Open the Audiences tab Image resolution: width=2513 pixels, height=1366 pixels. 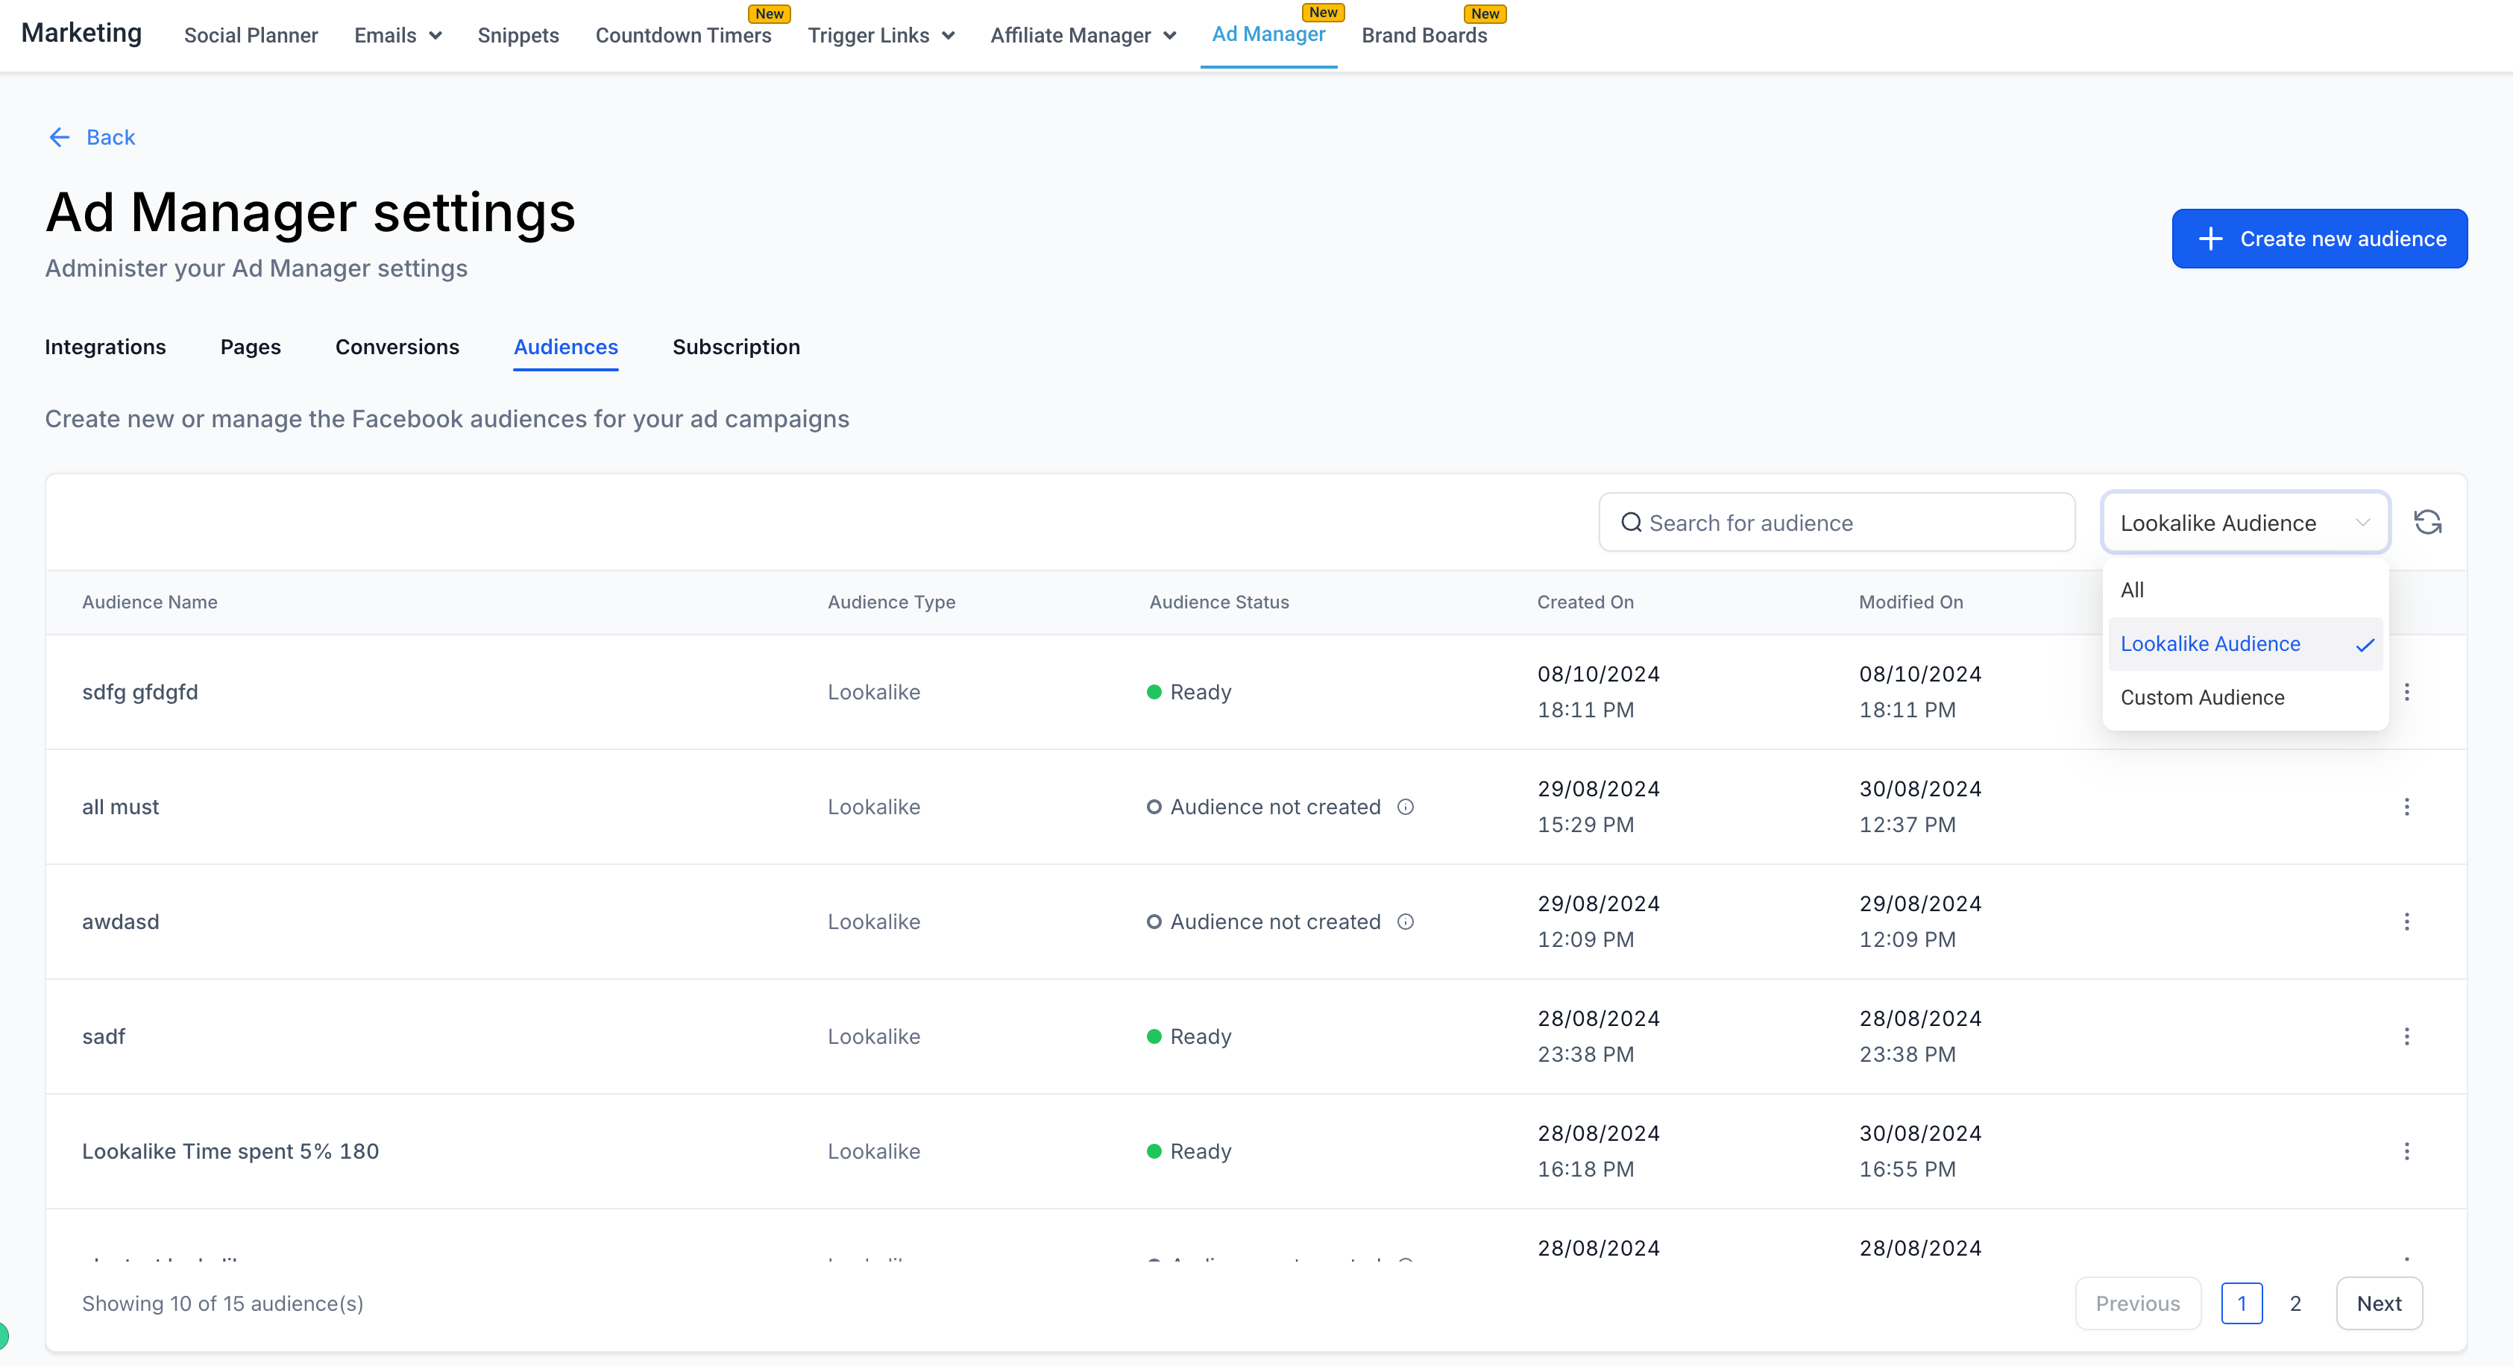tap(566, 347)
